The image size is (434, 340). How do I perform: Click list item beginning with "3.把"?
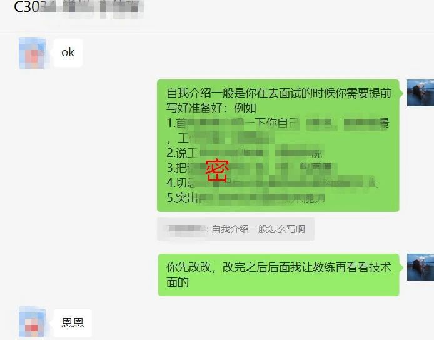tap(249, 167)
